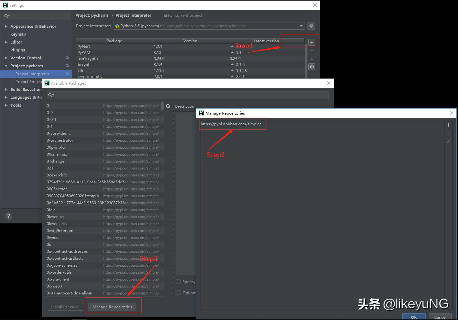
Task: Click the PyCharm logo in the Manage Repositories title bar
Action: pos(201,113)
